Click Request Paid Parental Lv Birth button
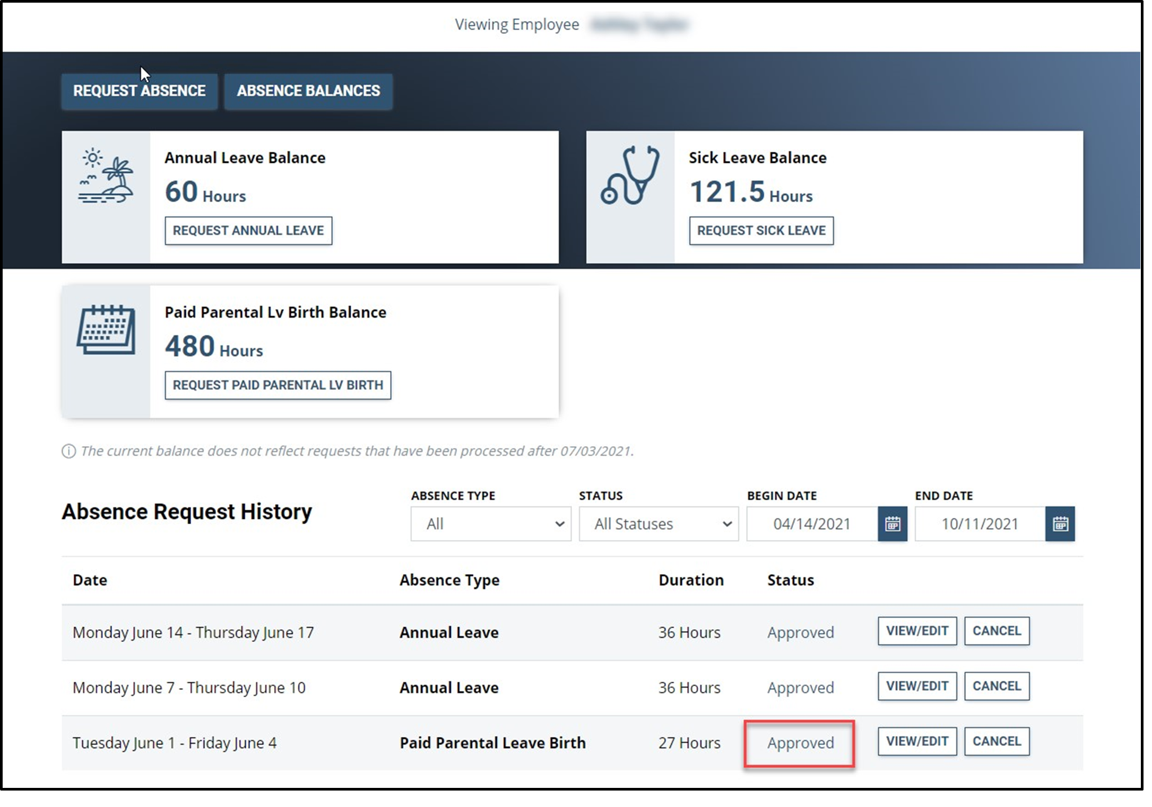 coord(278,385)
